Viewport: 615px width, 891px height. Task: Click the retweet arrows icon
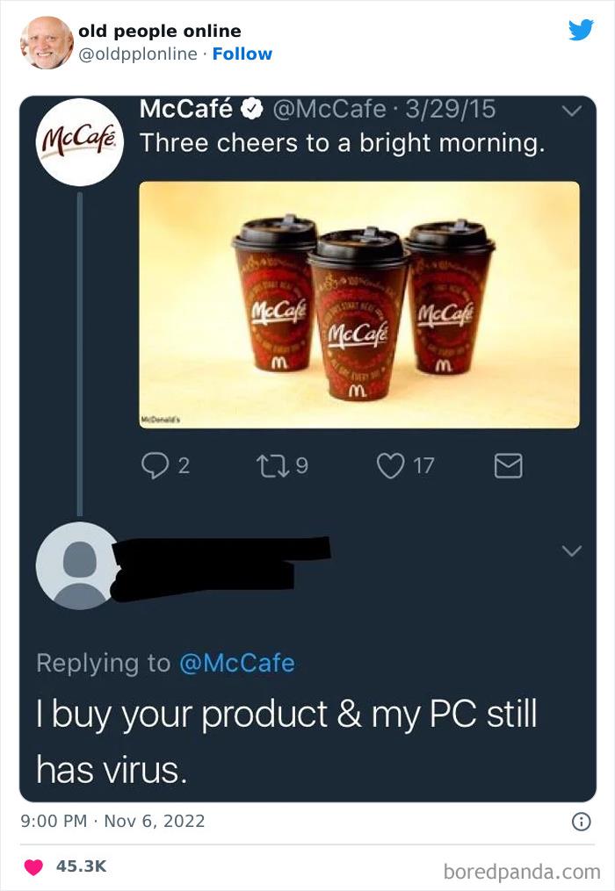point(274,465)
